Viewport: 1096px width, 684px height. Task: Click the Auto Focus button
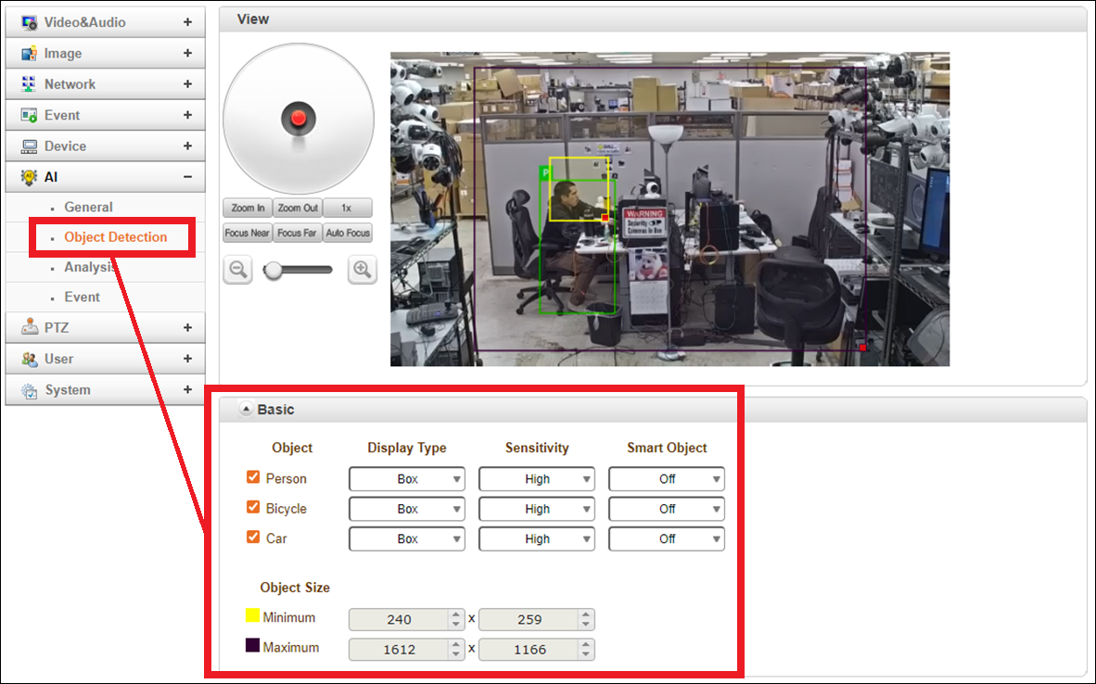click(x=348, y=233)
